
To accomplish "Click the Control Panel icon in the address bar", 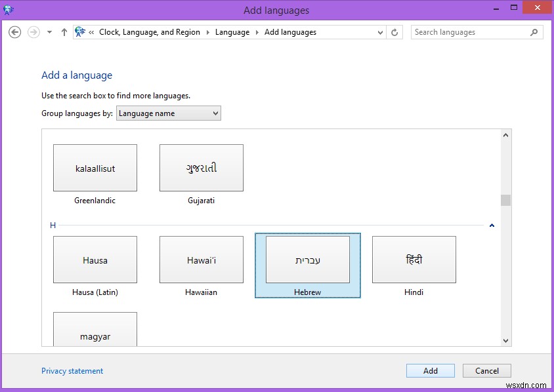I will (79, 31).
